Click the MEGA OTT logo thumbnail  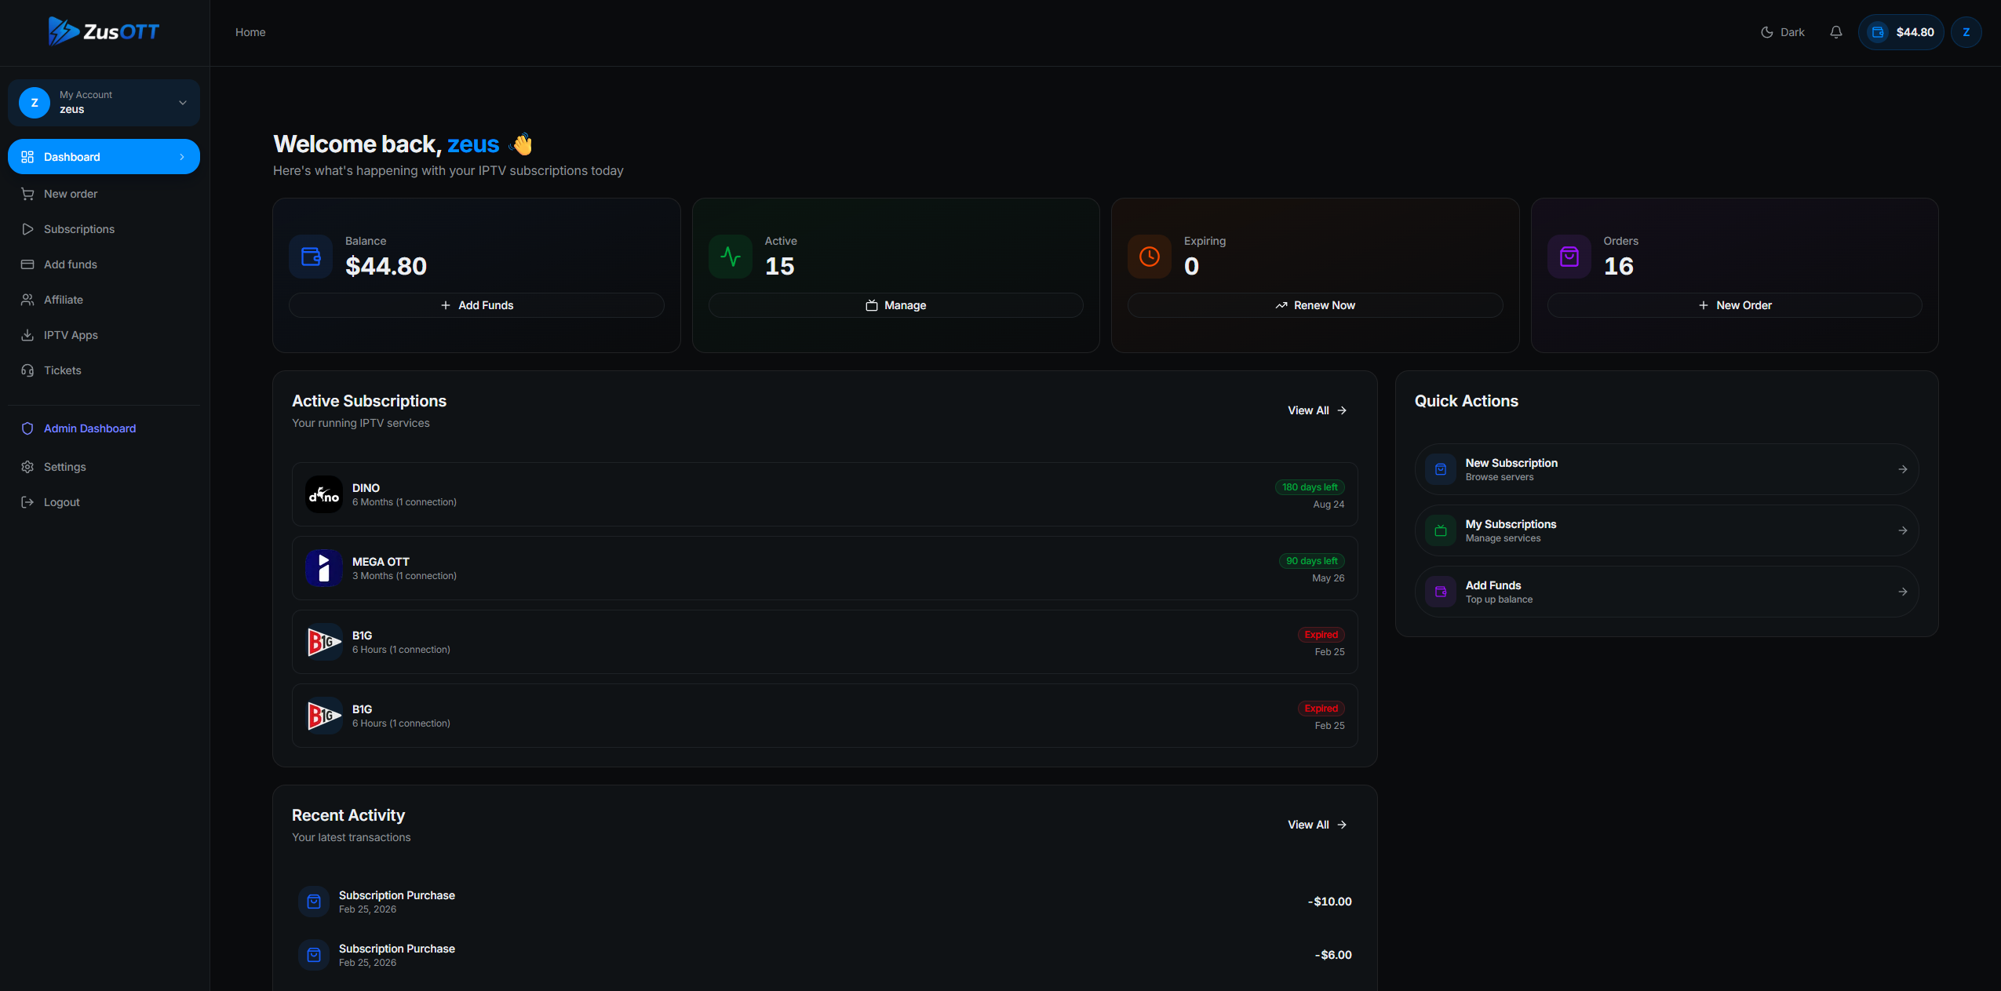(x=323, y=568)
